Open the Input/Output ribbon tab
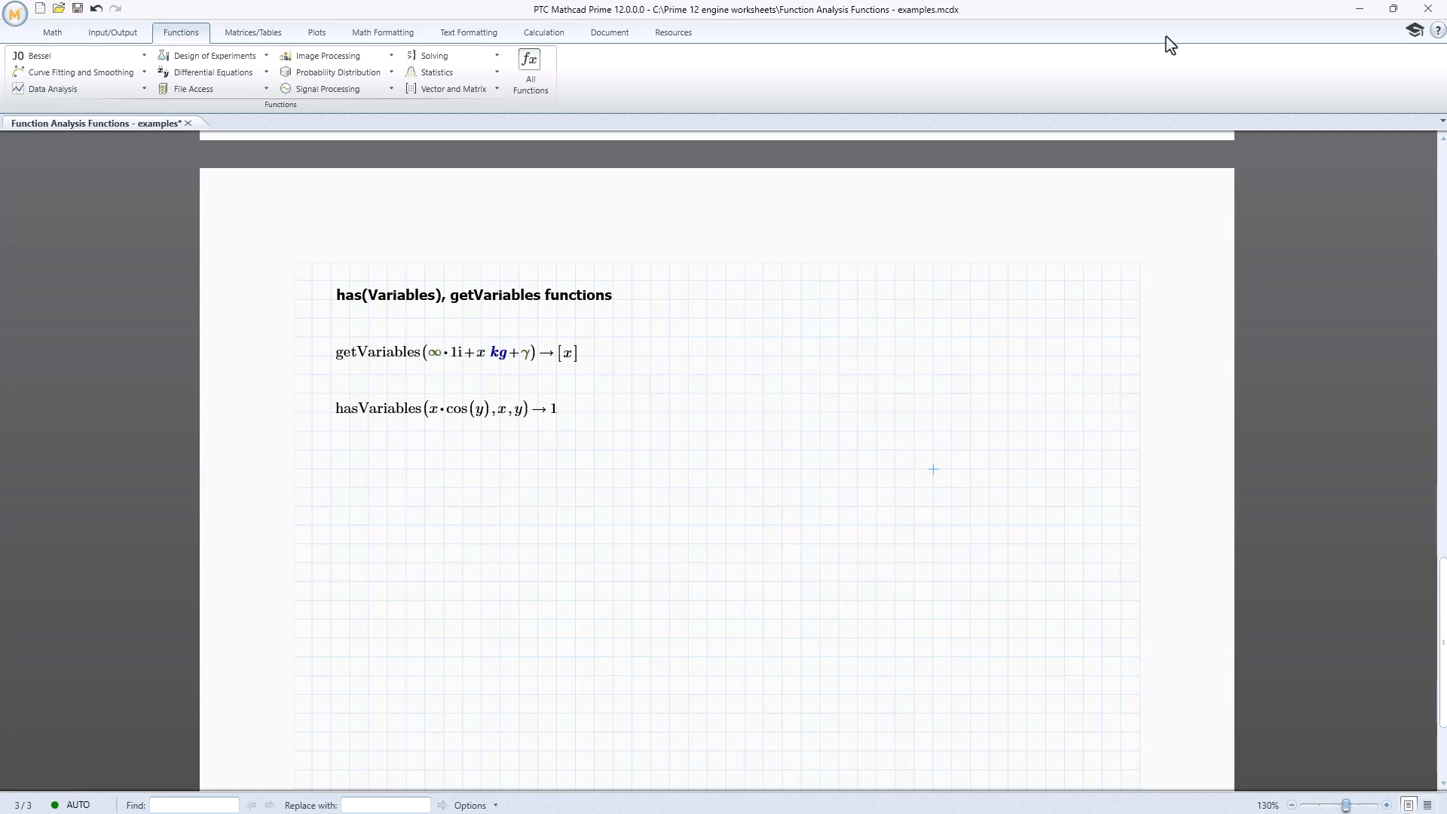Screen dimensions: 1447x814 point(112,32)
